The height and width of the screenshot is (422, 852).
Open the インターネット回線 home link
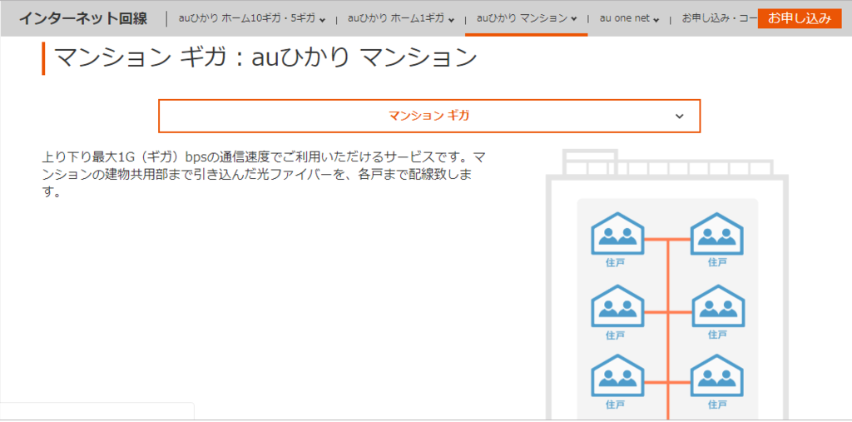pyautogui.click(x=83, y=18)
